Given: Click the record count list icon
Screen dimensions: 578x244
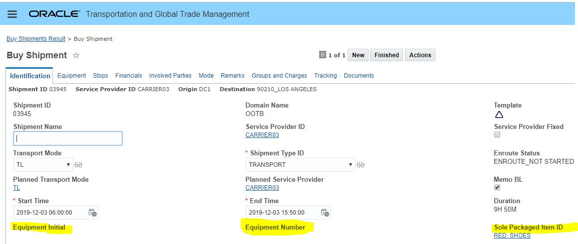Looking at the screenshot, I should [322, 55].
